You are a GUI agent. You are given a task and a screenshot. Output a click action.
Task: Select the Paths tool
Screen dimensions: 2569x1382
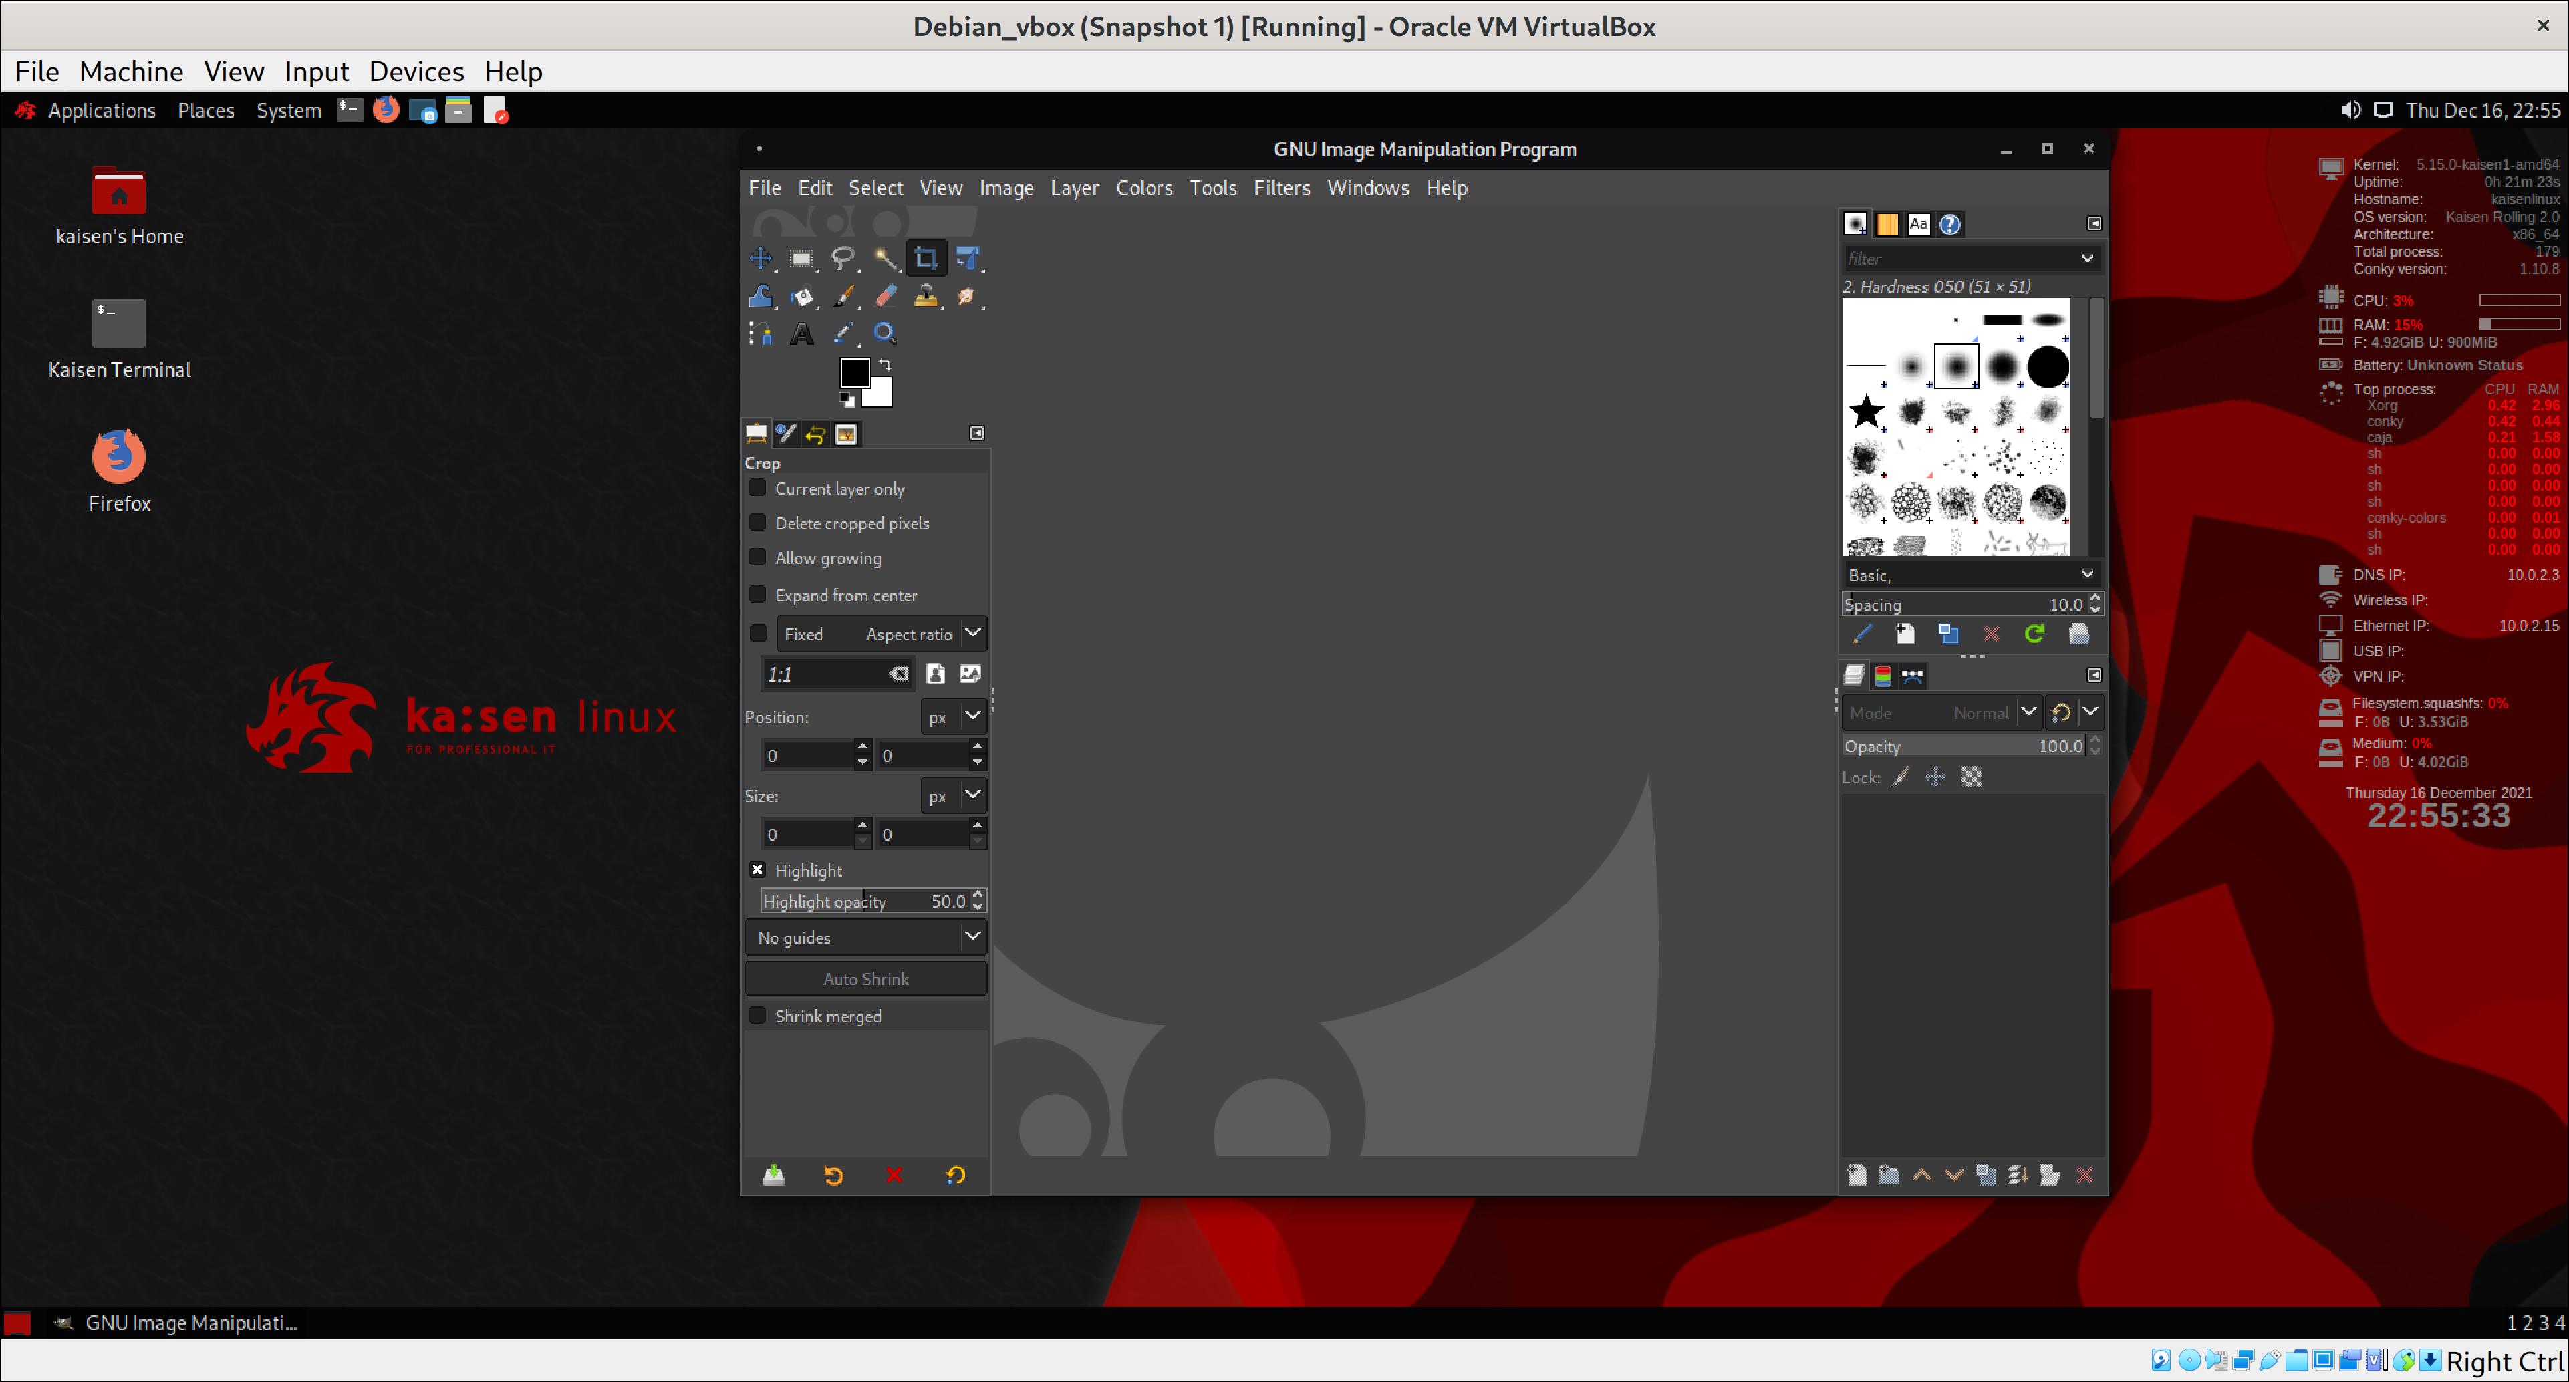760,334
